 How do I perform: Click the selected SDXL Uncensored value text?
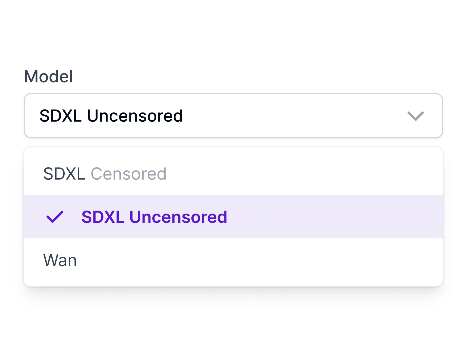click(111, 116)
